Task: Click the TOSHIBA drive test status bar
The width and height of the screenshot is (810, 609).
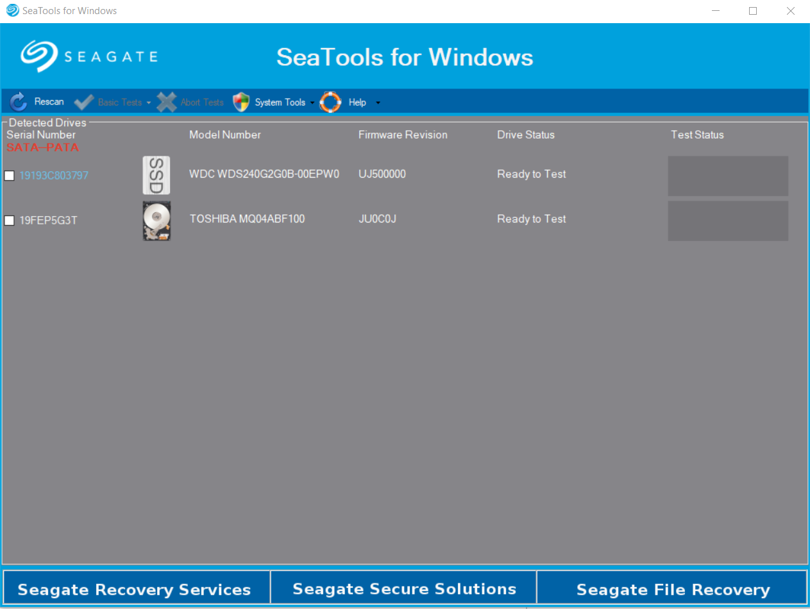Action: 728,221
